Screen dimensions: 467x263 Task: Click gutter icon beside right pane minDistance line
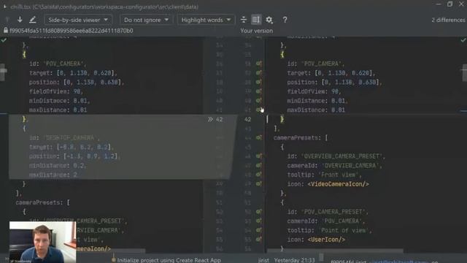click(259, 101)
